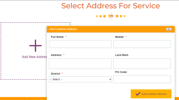Screen dimensions: 179x100
Task: Close the Add Customer Address dialog
Action: pyautogui.click(x=169, y=29)
